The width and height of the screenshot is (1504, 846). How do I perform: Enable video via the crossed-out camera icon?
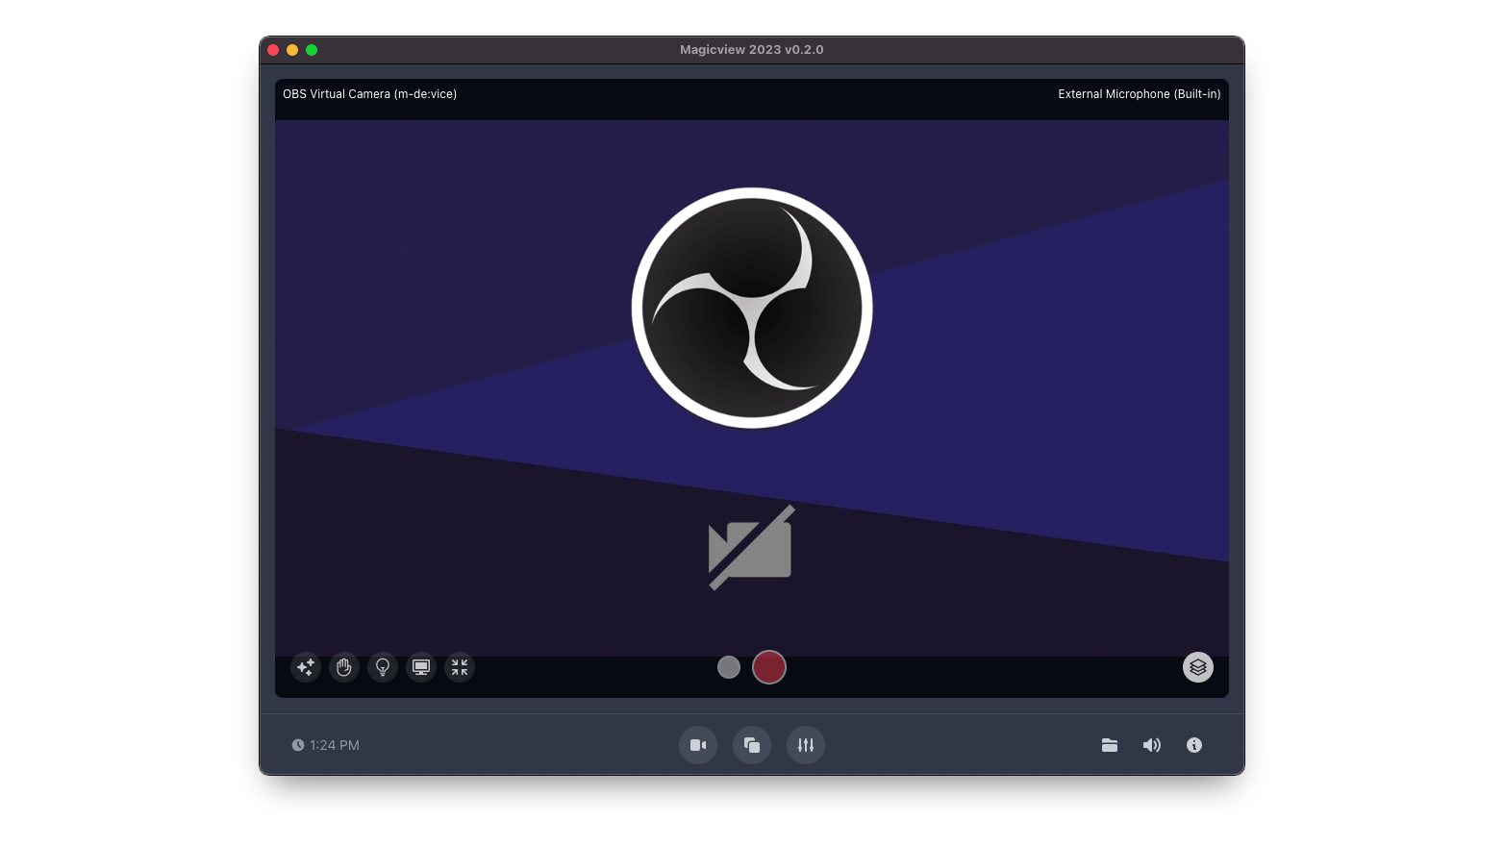(751, 547)
